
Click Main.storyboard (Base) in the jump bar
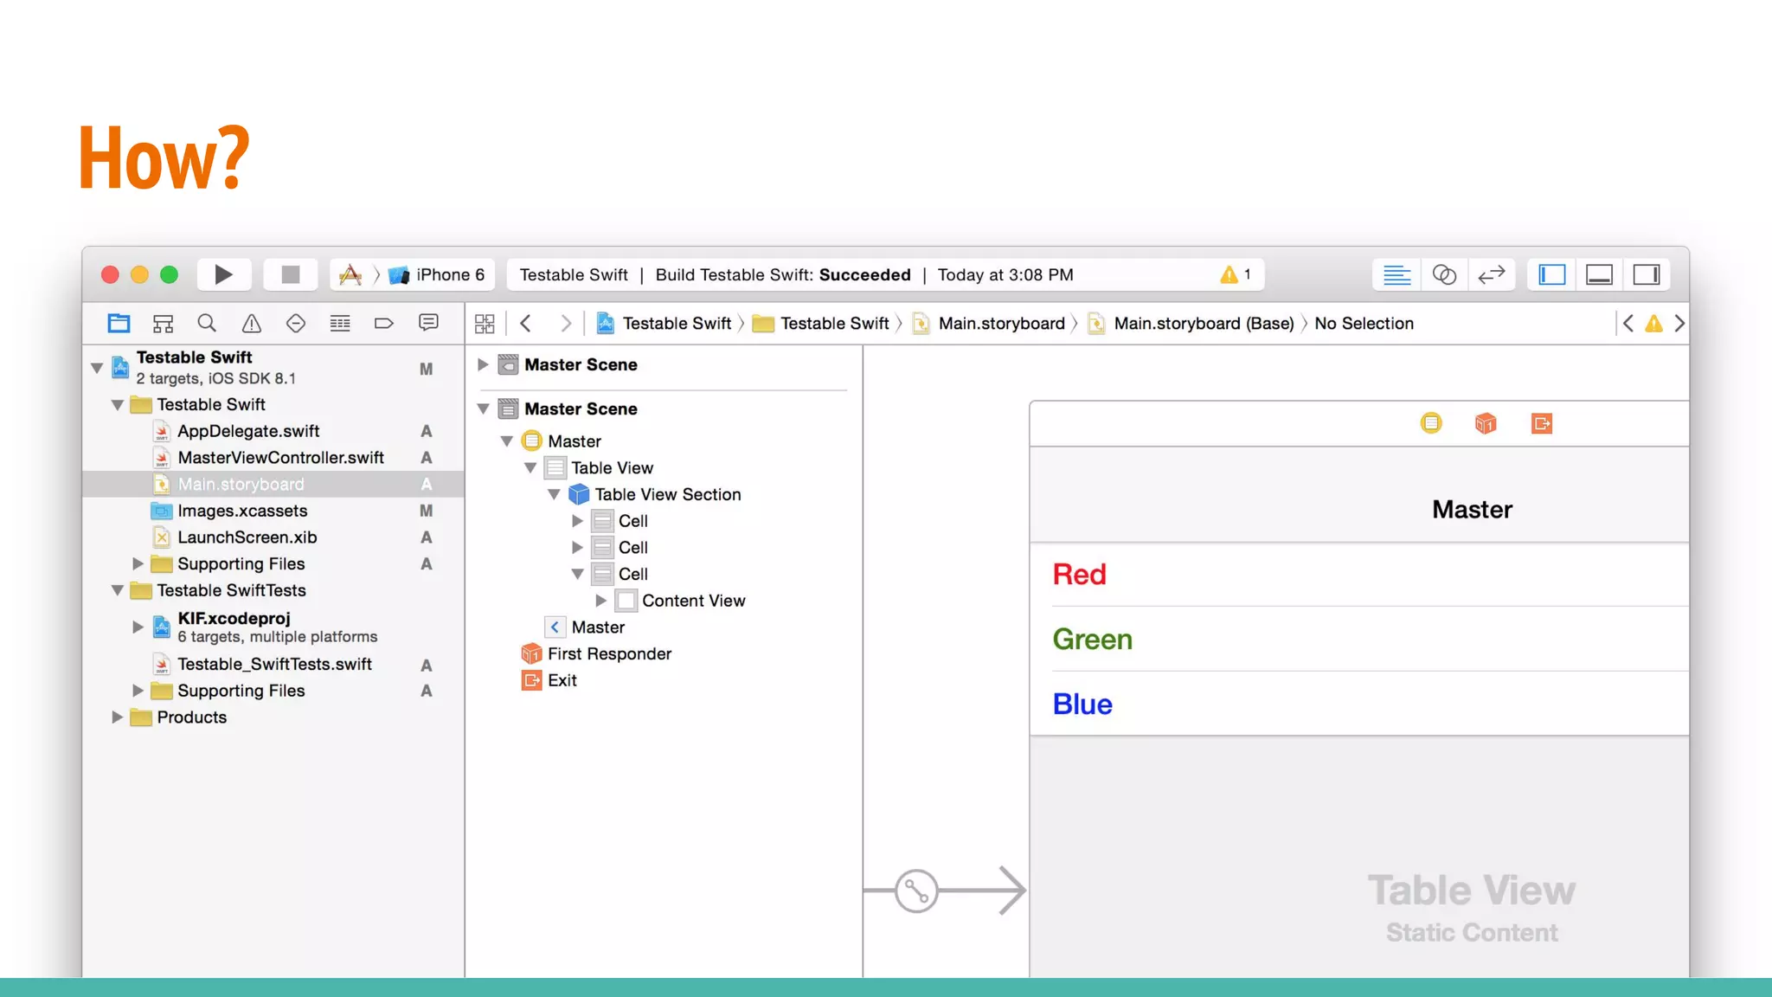coord(1203,324)
